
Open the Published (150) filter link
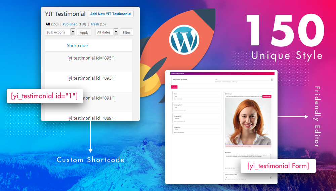click(74, 24)
